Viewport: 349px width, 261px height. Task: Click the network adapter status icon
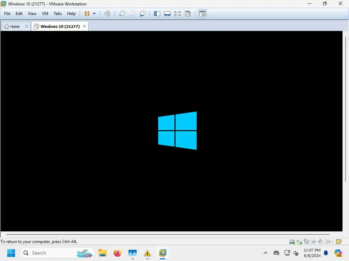click(306, 242)
